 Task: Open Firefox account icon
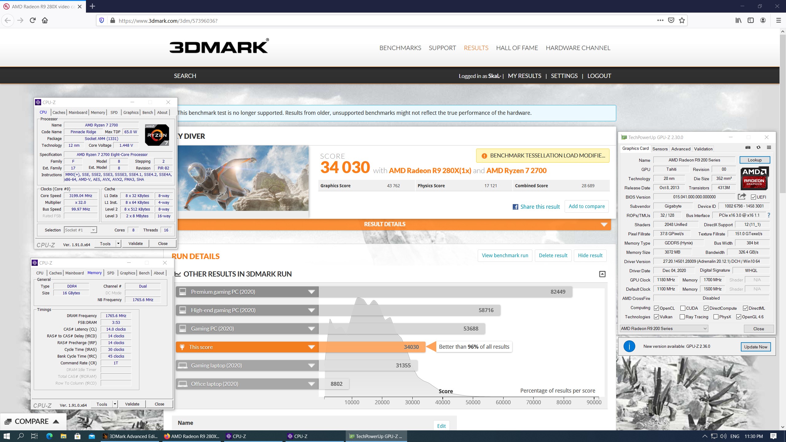pyautogui.click(x=763, y=21)
